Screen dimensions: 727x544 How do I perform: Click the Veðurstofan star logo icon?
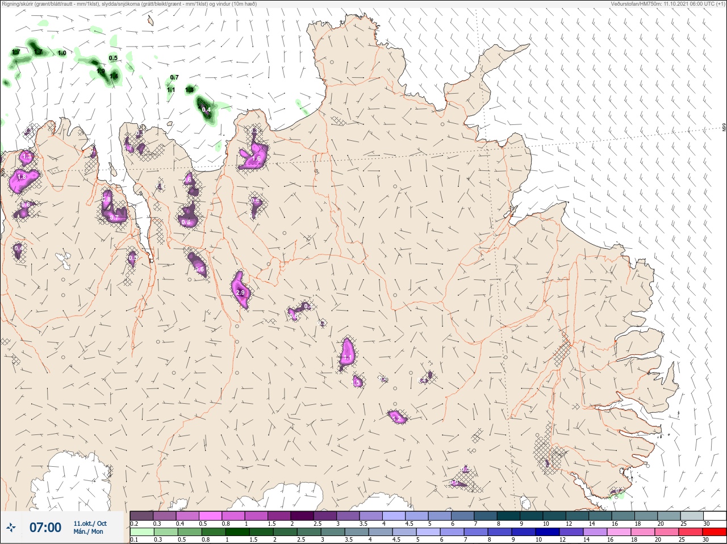coord(11,528)
